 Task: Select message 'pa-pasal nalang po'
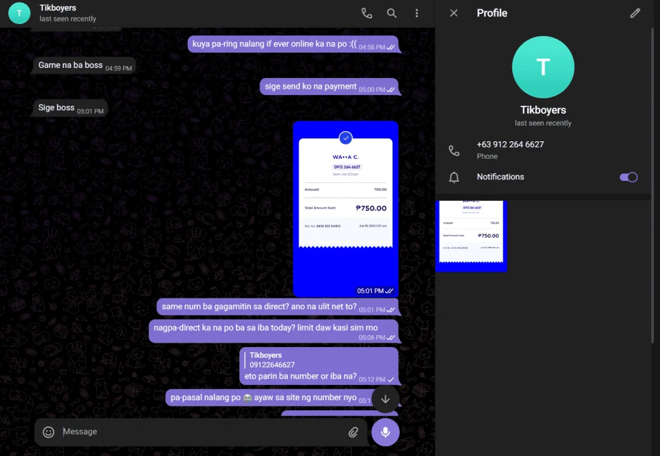point(268,398)
